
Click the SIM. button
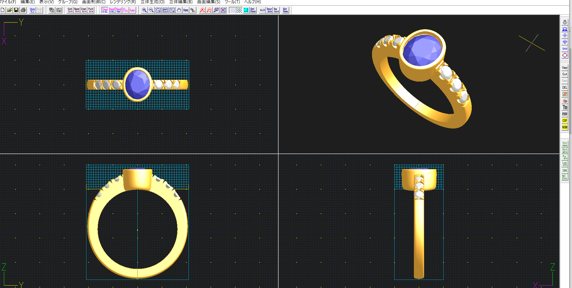(565, 171)
